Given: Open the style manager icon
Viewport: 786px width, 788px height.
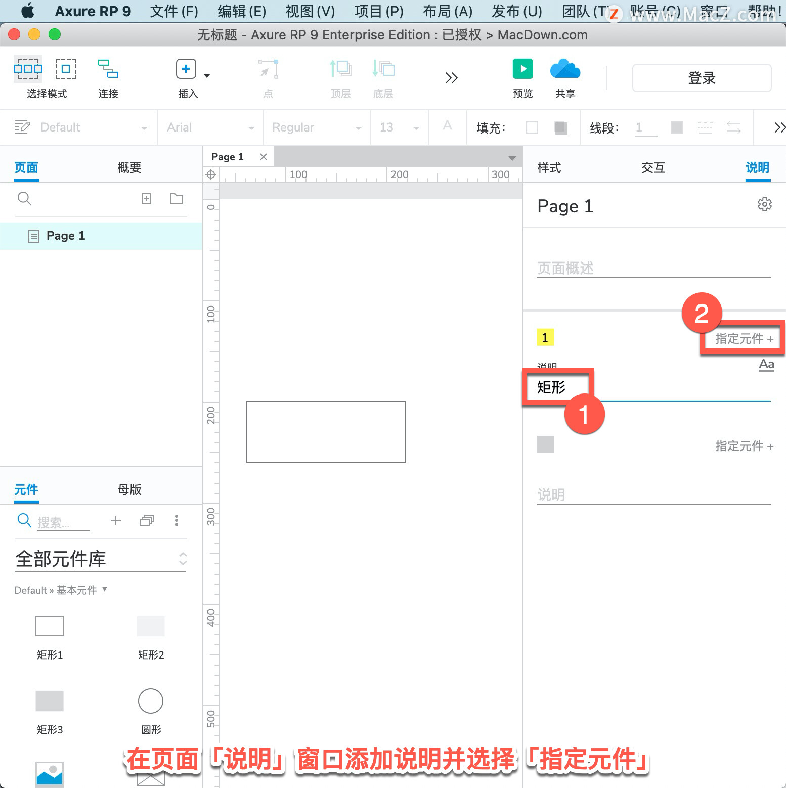Looking at the screenshot, I should (x=22, y=127).
